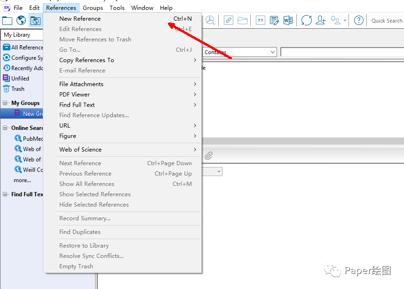This screenshot has height=289, width=404.
Task: Close the References menu
Action: tap(61, 8)
